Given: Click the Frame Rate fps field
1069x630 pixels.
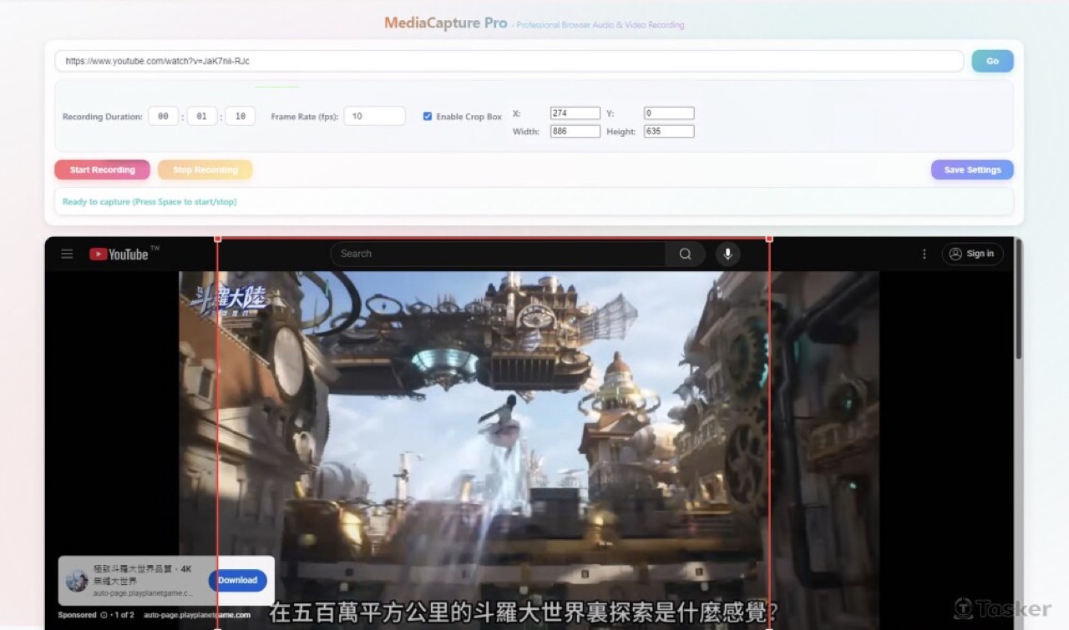Looking at the screenshot, I should pyautogui.click(x=374, y=116).
